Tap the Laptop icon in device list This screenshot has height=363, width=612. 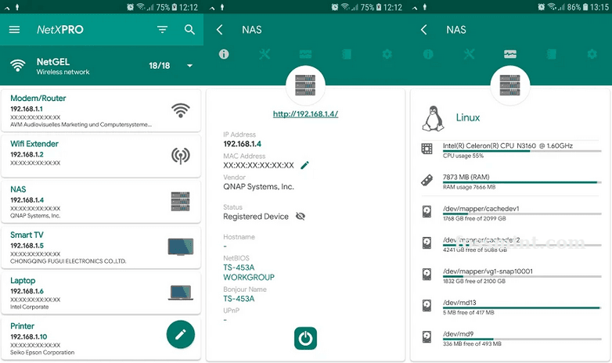click(x=180, y=293)
